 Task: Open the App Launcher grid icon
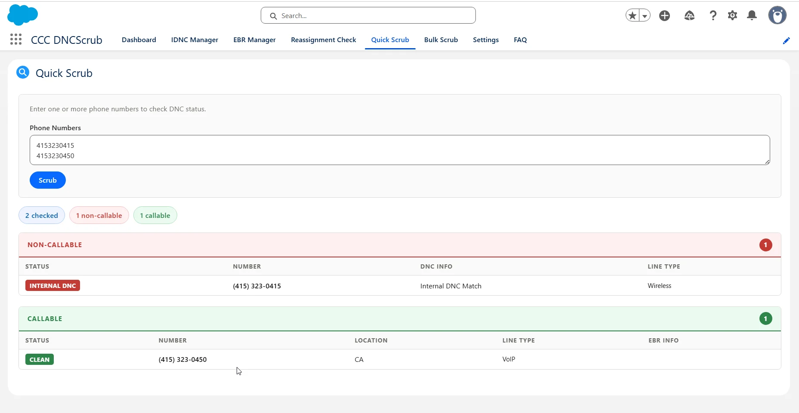16,40
